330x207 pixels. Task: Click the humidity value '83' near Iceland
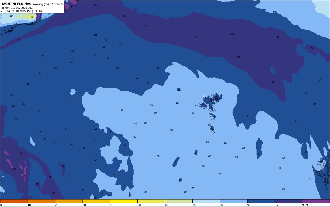[12, 16]
